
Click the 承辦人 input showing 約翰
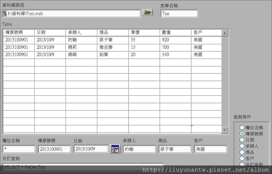pos(139,149)
